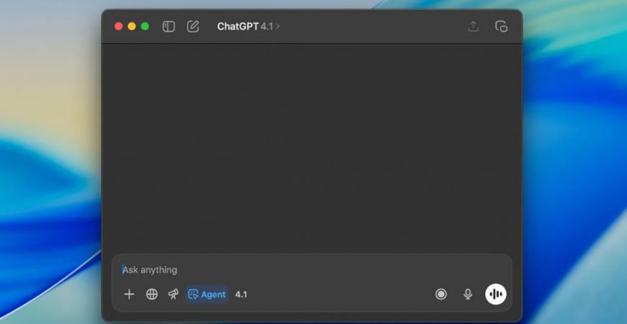Start dictation with microphone icon
Viewport: 627px width, 324px height.
coord(468,294)
